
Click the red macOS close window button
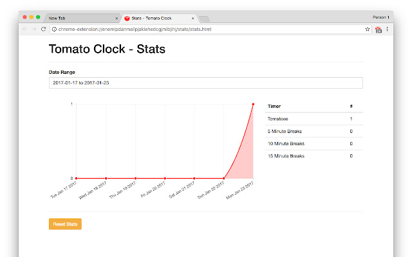[24, 17]
